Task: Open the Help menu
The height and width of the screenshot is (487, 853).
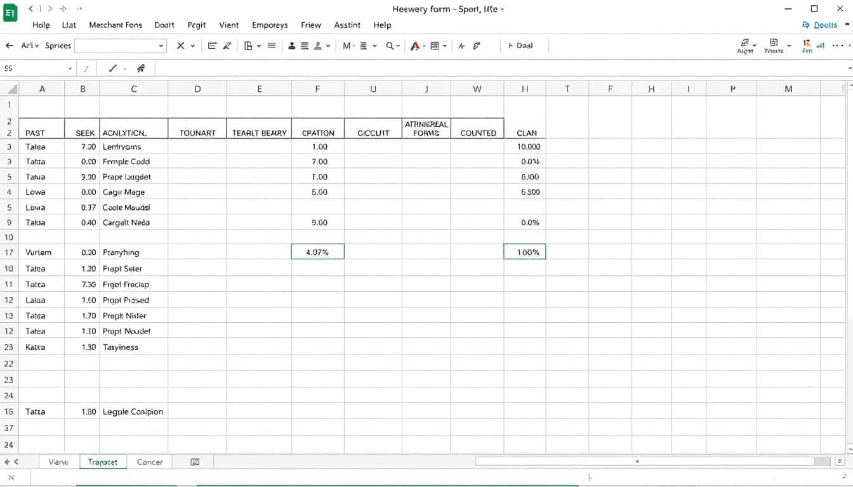Action: tap(382, 25)
